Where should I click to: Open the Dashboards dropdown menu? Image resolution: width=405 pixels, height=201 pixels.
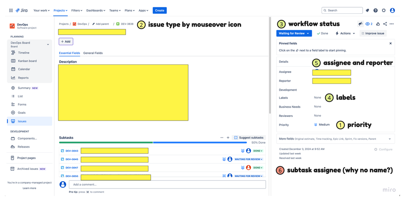click(x=96, y=11)
